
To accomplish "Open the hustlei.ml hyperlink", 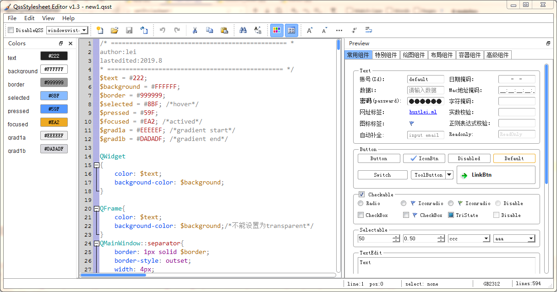I will 423,112.
